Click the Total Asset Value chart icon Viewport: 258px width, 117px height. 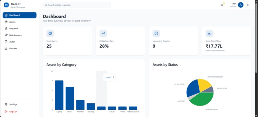pos(209,33)
